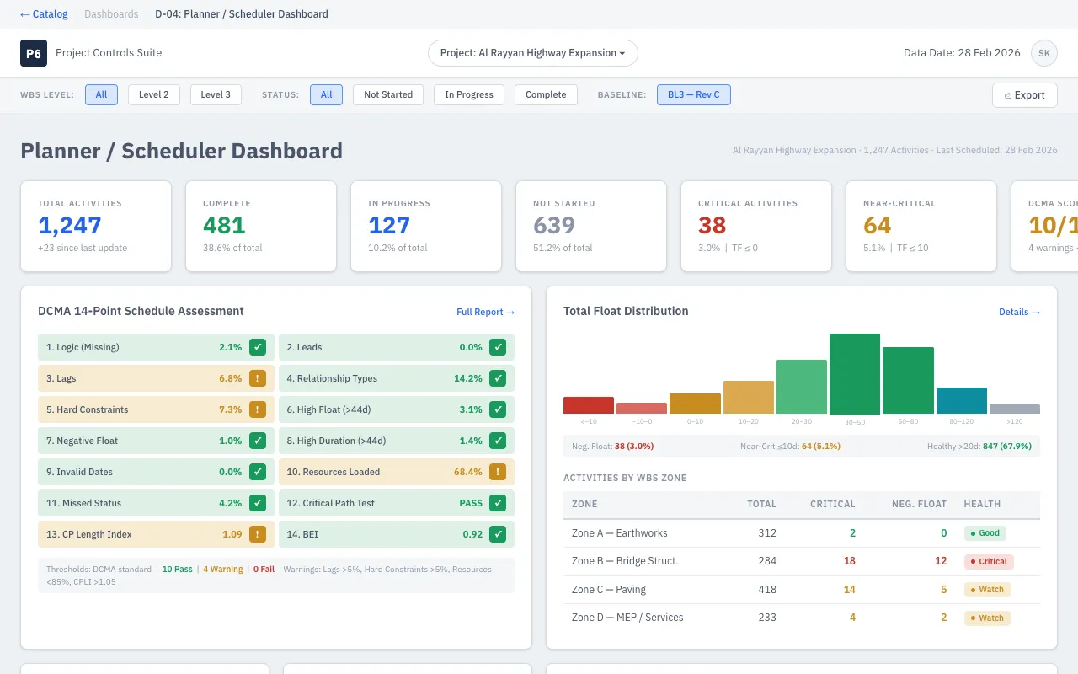
Task: Click the SK user avatar
Action: pyautogui.click(x=1044, y=52)
